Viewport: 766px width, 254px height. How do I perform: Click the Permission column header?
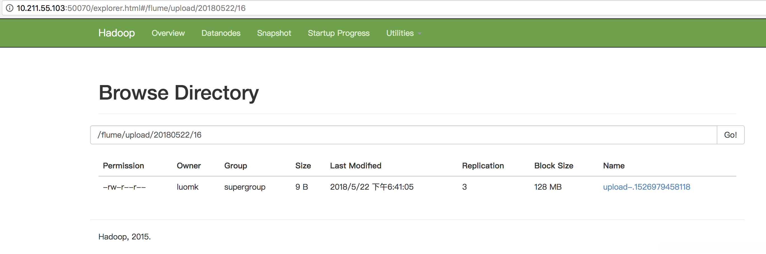click(x=123, y=166)
